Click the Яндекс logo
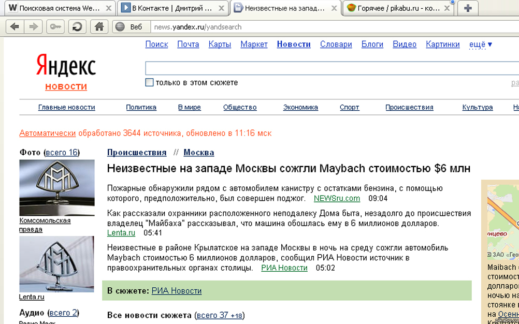 click(x=66, y=65)
